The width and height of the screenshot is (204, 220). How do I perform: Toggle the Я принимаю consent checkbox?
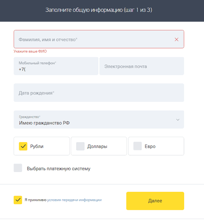point(18,200)
